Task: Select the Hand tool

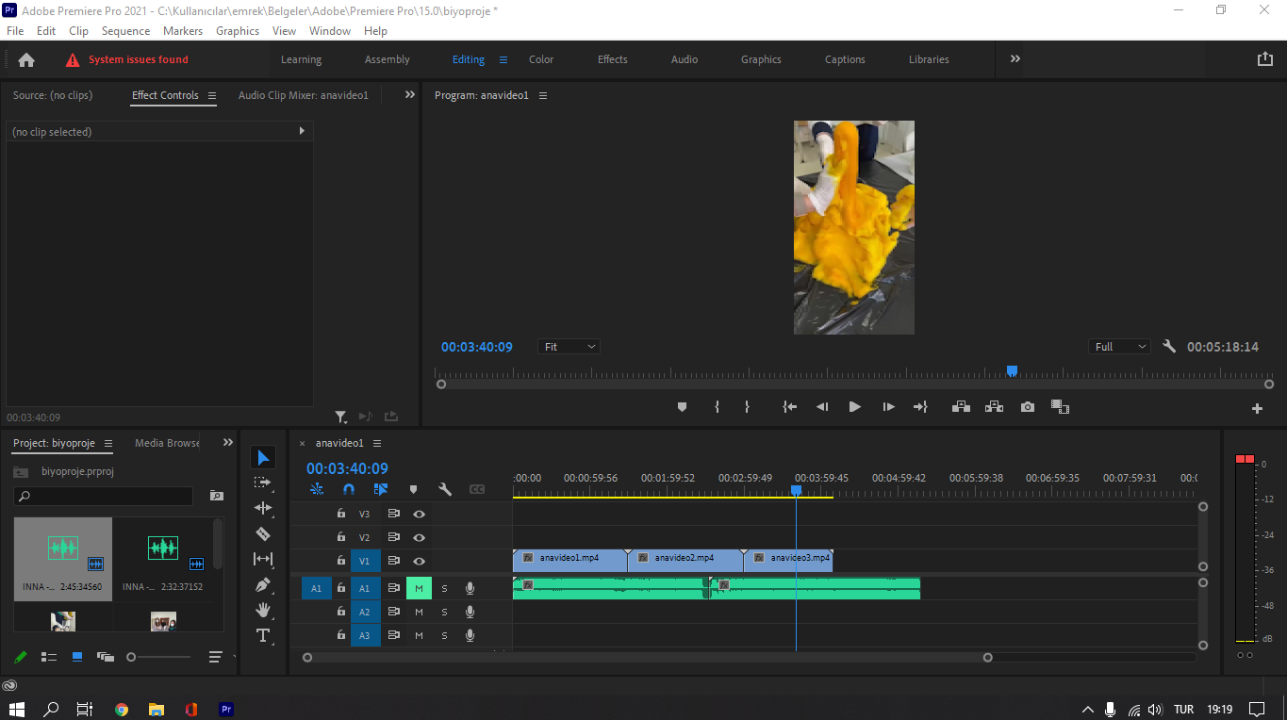Action: pyautogui.click(x=263, y=610)
